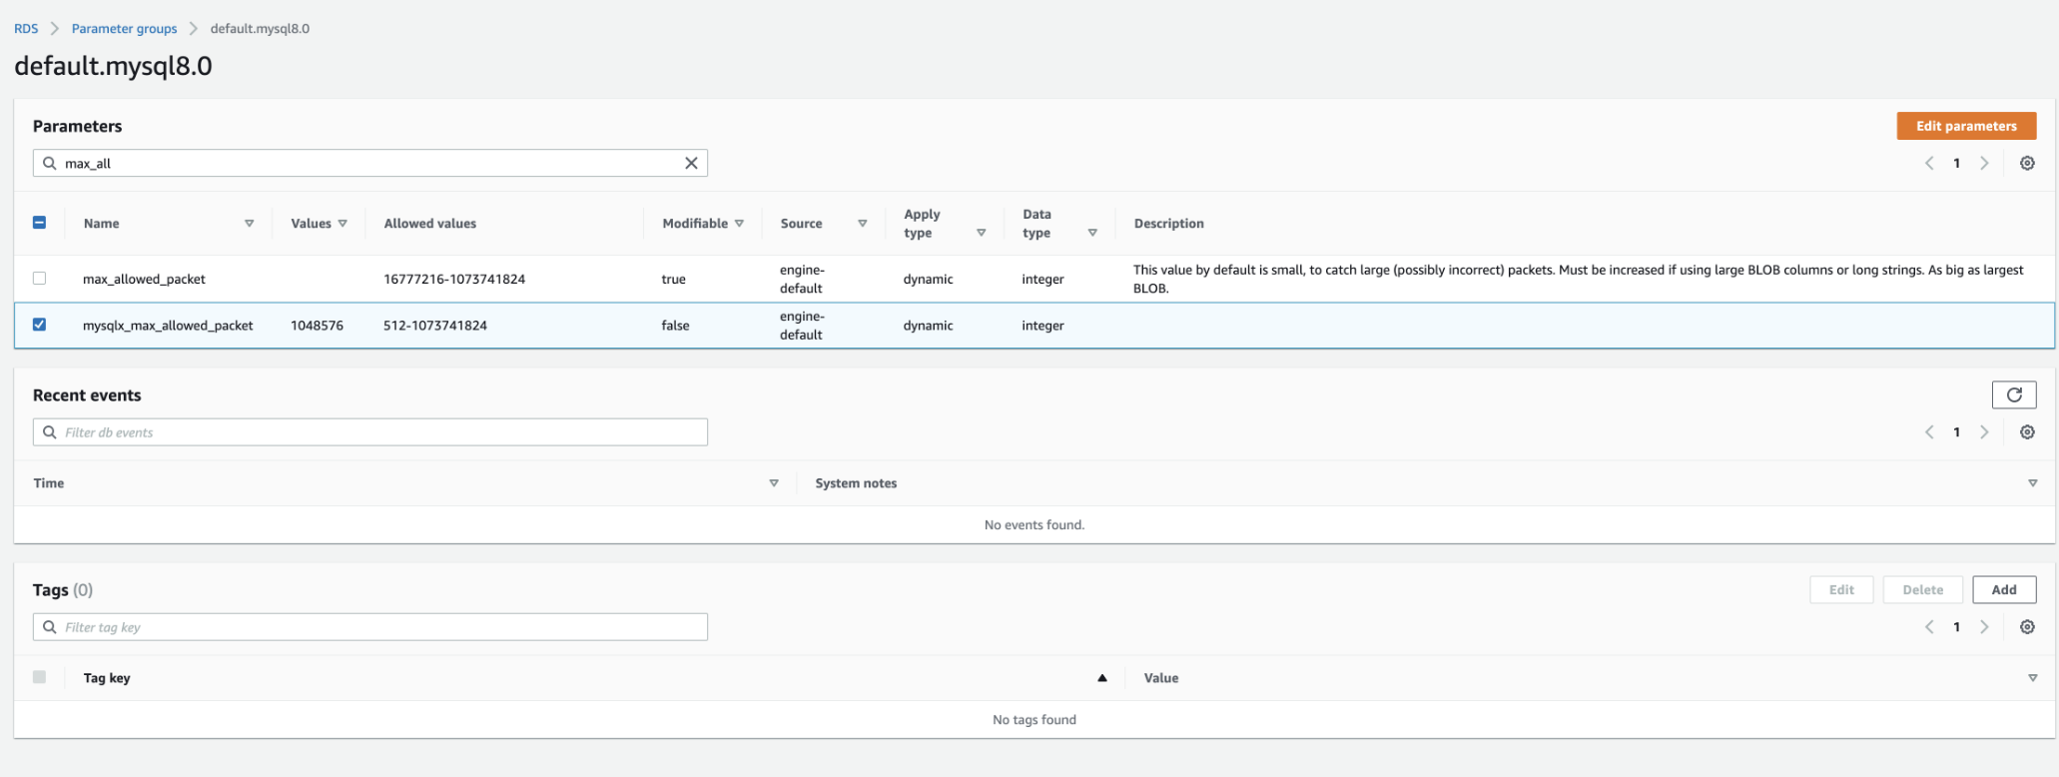Go to next page of Tags
This screenshot has height=777, width=2059.
pos(1984,627)
